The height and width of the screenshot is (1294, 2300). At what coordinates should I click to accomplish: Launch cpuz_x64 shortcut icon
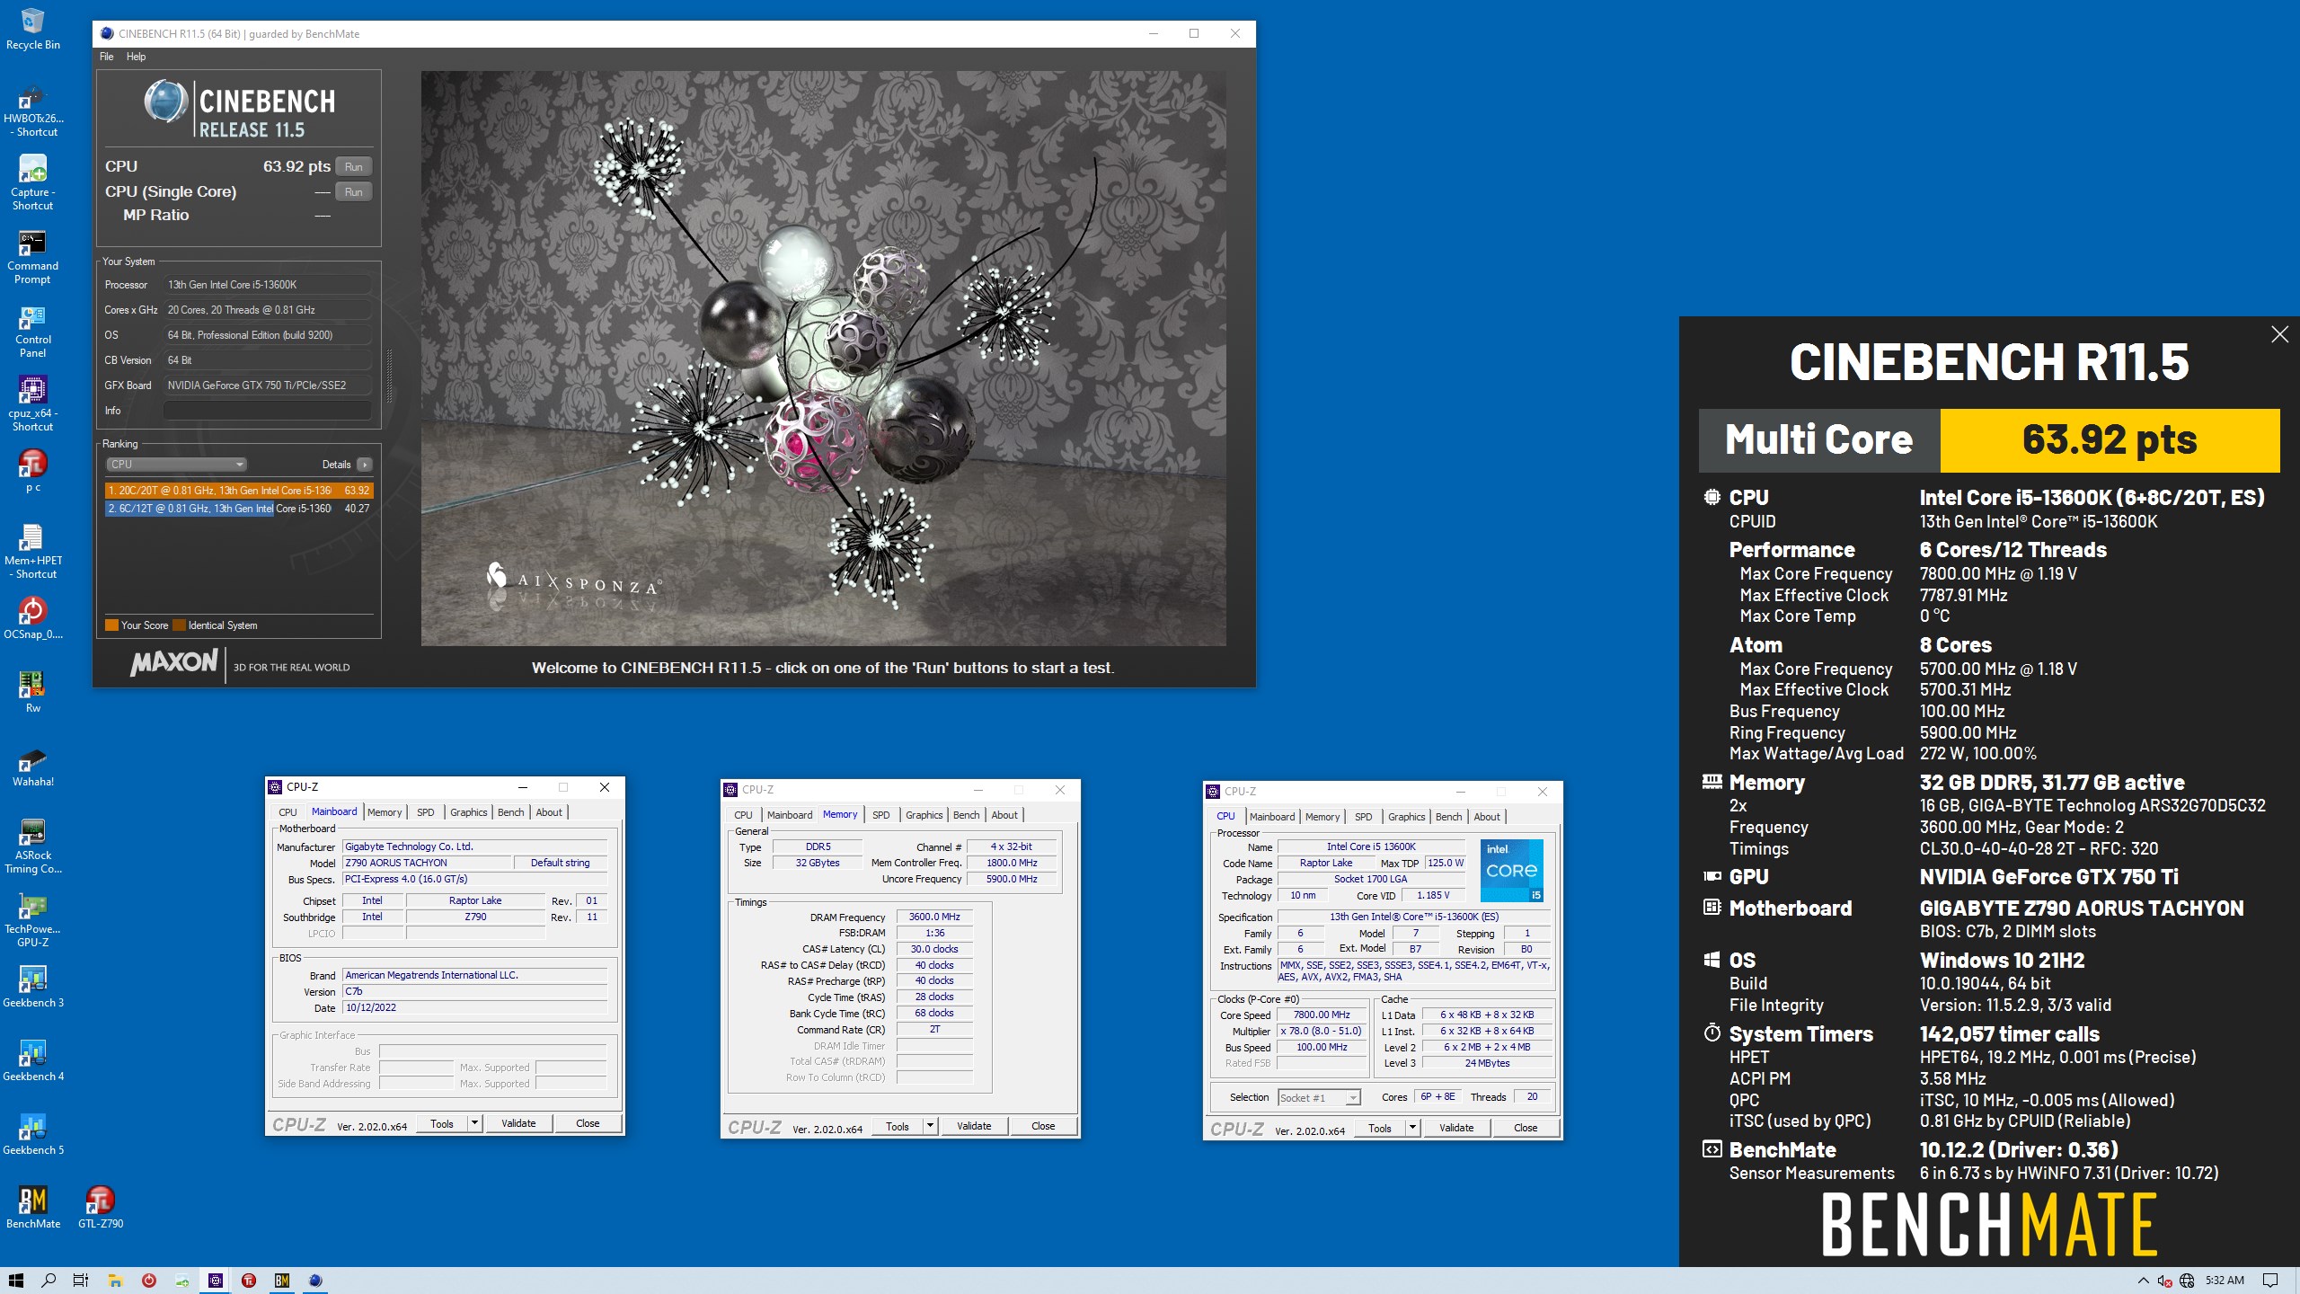pos(33,404)
